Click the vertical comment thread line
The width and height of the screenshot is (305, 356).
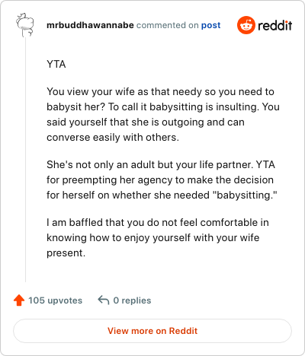(25, 160)
